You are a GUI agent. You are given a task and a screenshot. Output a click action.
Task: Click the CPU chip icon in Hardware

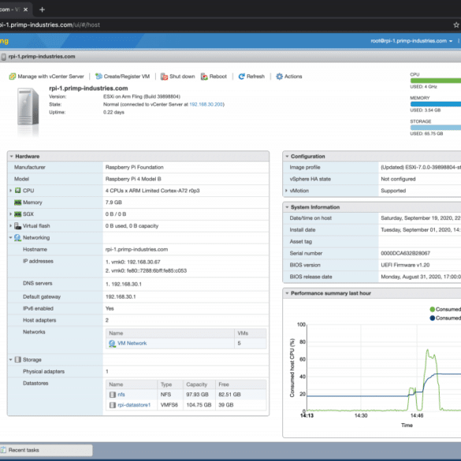(x=17, y=191)
